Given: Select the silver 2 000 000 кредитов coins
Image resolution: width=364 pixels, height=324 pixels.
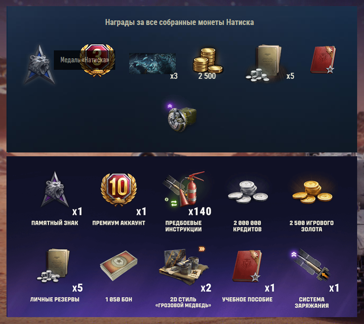Looking at the screenshot, I should (248, 192).
